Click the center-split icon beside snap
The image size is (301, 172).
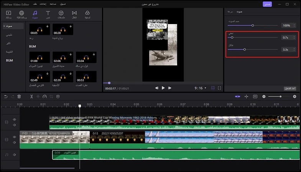[x=246, y=97]
